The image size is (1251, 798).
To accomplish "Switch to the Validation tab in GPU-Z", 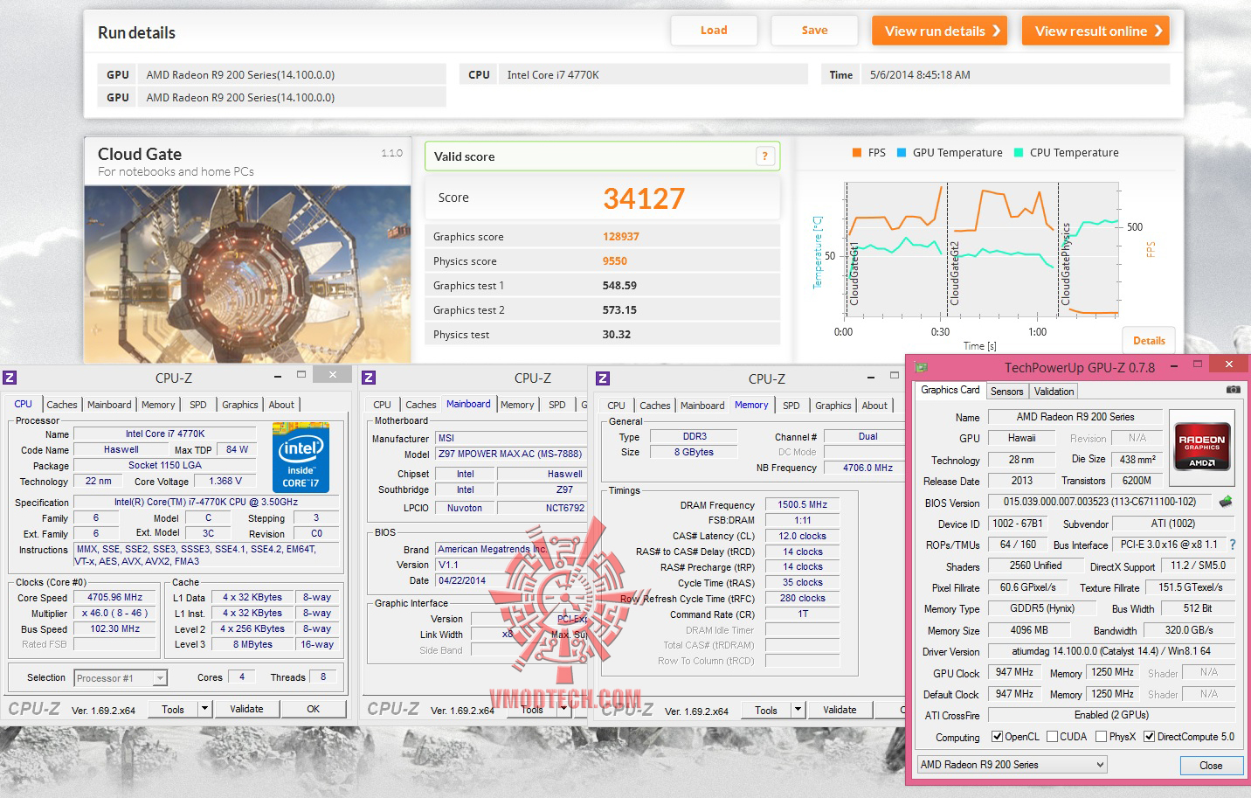I will coord(1054,392).
